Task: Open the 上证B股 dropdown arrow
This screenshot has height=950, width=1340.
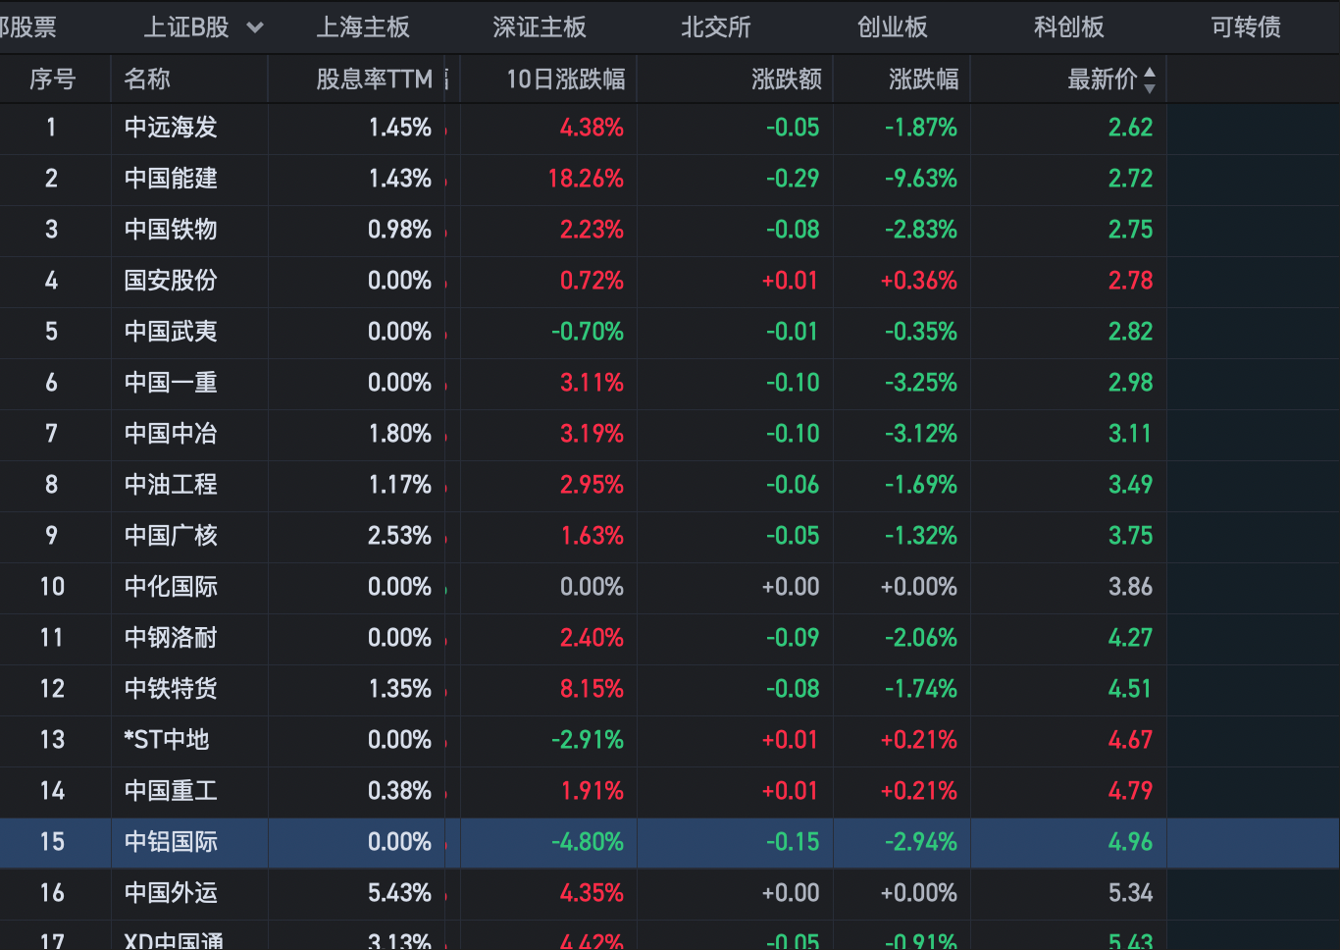Action: (x=255, y=27)
